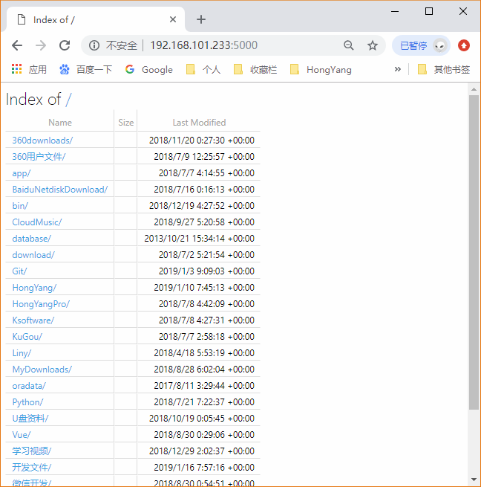Click the root slash link in the heading
This screenshot has height=487, width=481.
(68, 100)
